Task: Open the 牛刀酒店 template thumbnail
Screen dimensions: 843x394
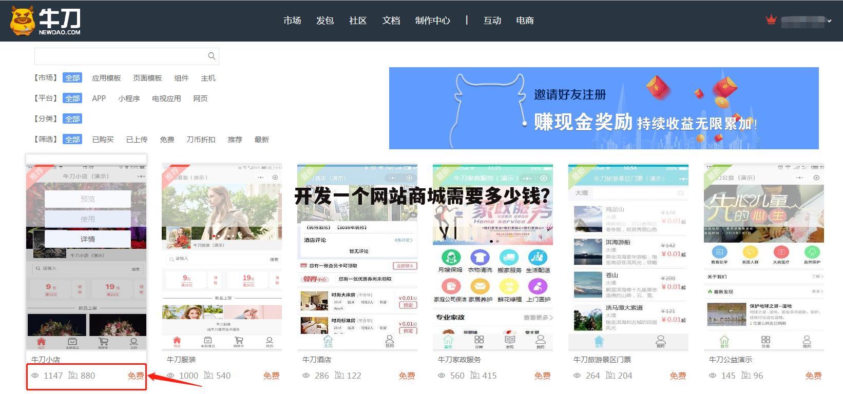Action: click(x=357, y=257)
